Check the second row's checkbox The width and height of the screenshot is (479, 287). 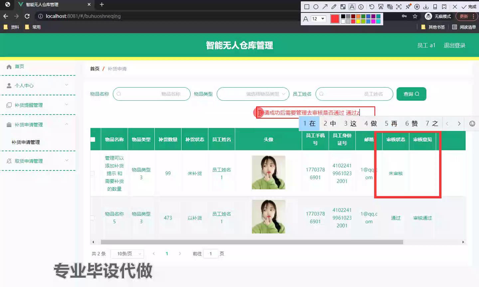pyautogui.click(x=92, y=218)
